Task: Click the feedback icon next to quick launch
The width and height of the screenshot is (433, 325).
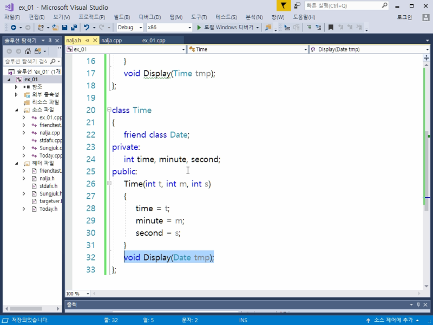Action: tap(297, 5)
